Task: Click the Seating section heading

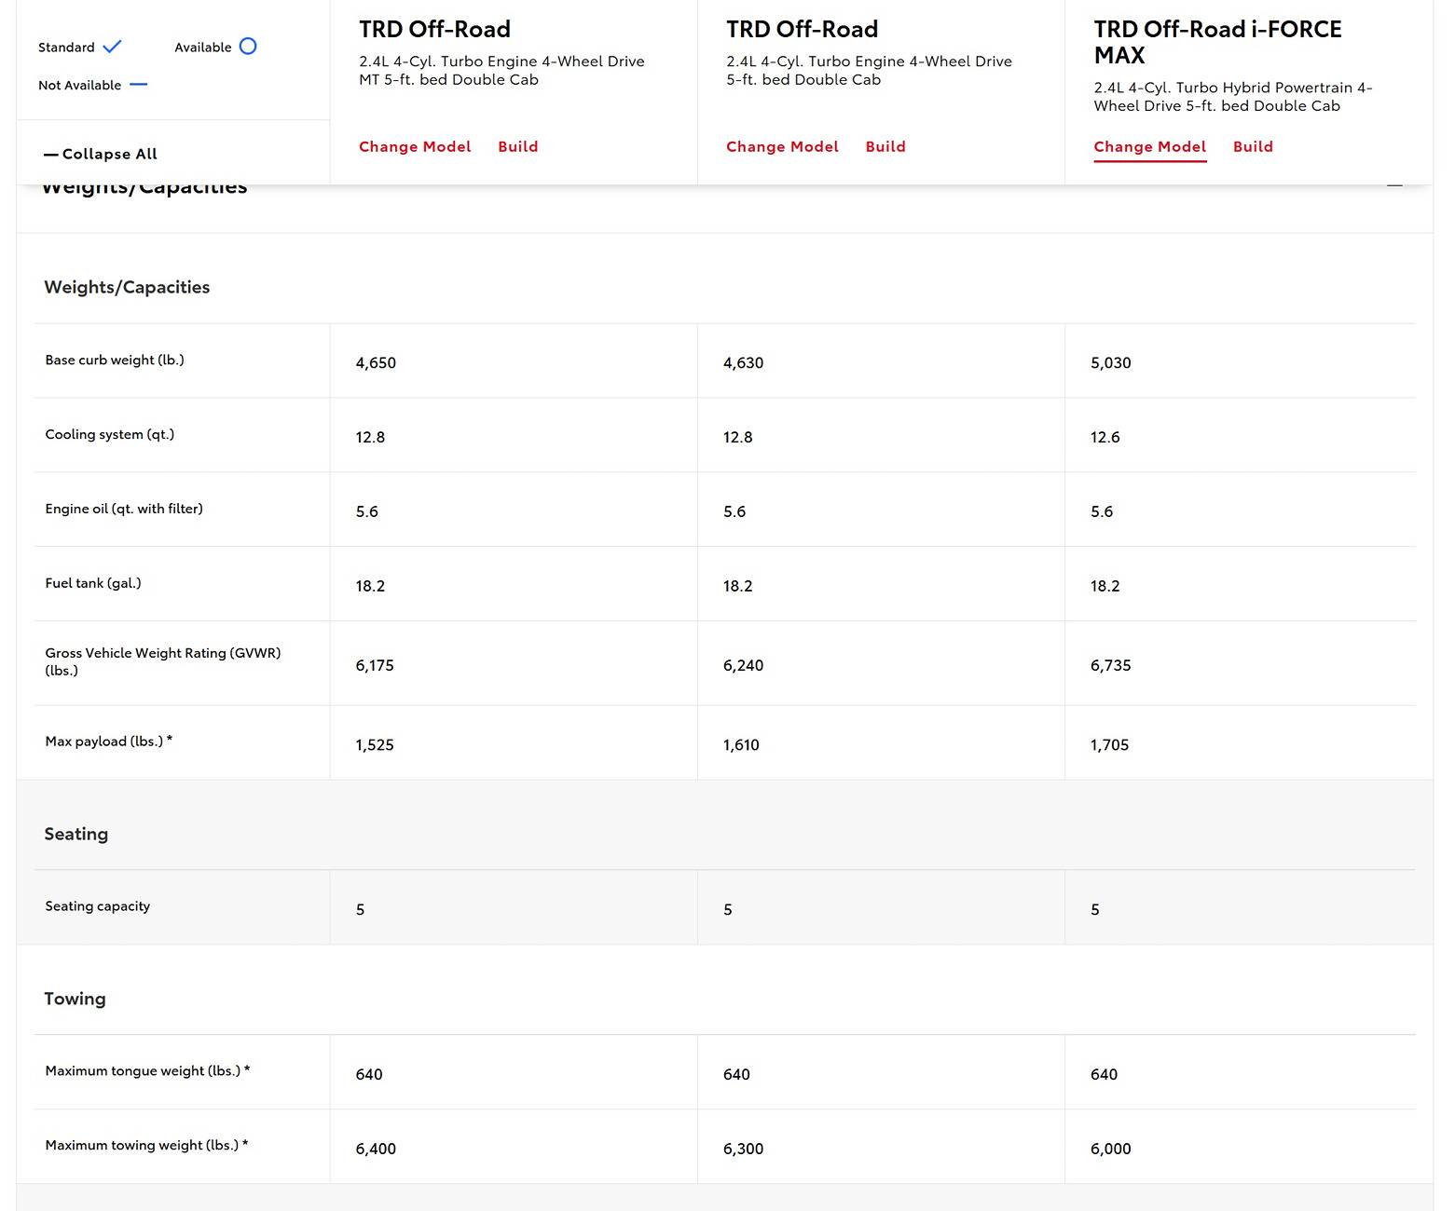Action: click(76, 835)
